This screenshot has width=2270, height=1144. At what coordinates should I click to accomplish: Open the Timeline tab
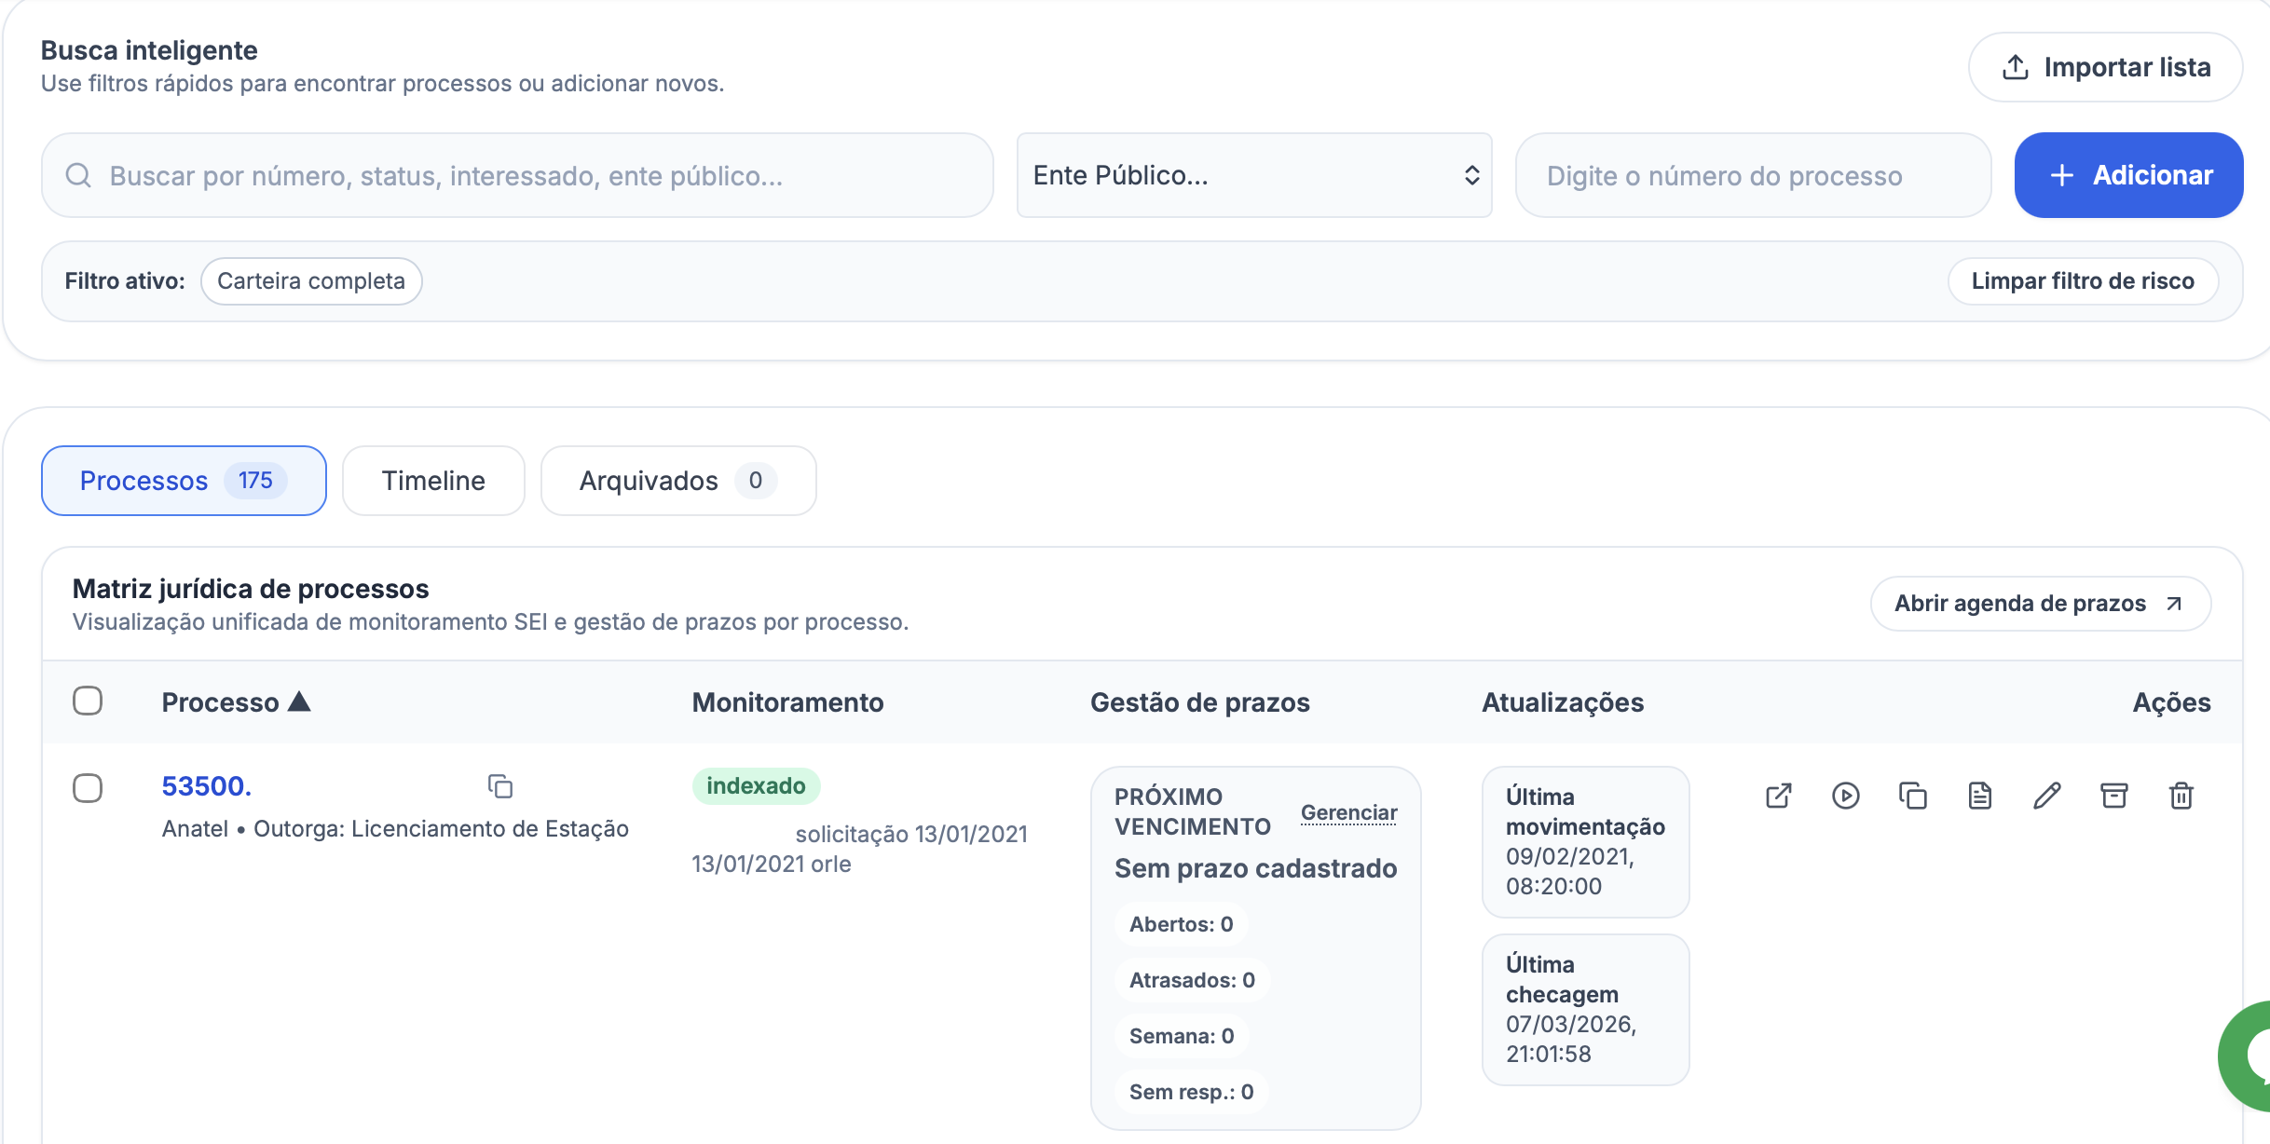433,481
